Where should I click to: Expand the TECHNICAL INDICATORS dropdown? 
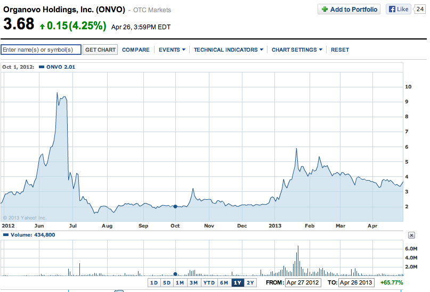[229, 50]
